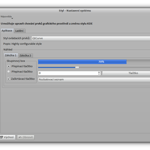Click the Obnovit undo arrow icon
Viewport: 150px width, 150px height.
point(20,137)
